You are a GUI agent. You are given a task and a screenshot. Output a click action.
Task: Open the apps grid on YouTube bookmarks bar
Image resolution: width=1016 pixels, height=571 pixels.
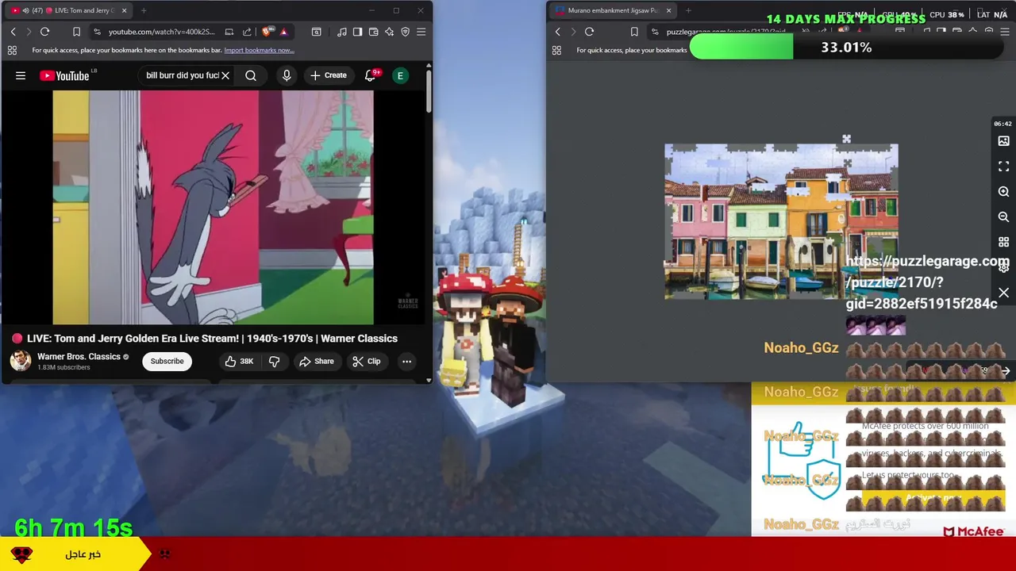(x=12, y=50)
